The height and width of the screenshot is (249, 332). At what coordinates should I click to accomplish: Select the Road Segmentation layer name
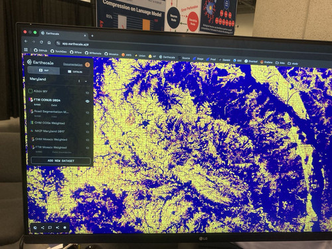[x=51, y=112]
